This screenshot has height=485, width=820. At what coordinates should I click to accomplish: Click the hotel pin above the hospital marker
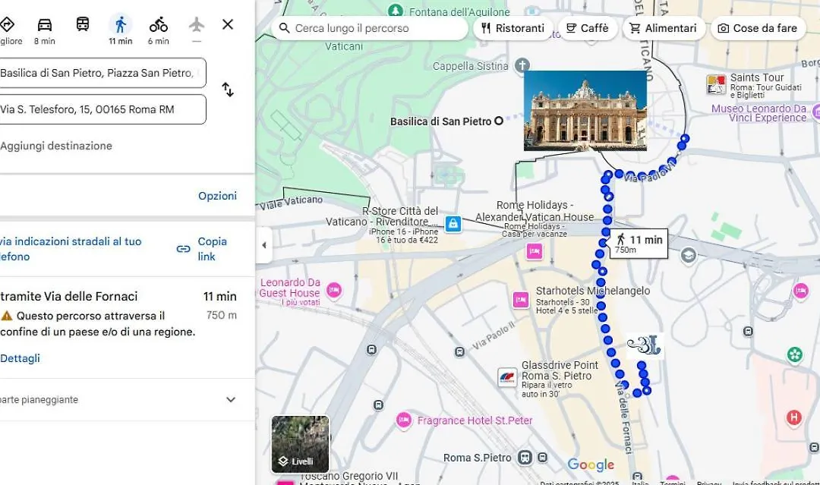pyautogui.click(x=800, y=291)
